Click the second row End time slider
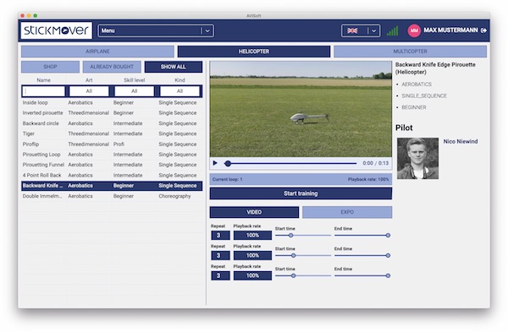Viewport: 508px width, 332px height. (362, 255)
